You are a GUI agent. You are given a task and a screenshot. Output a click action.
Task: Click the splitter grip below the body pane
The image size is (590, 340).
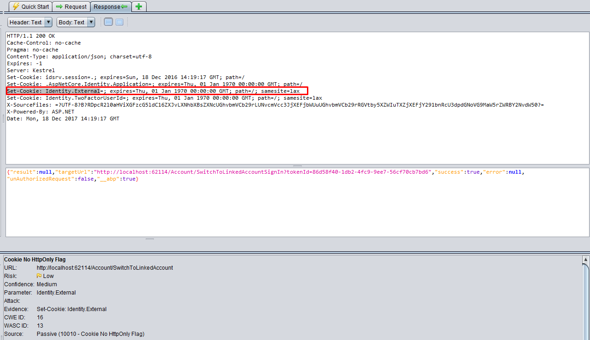click(x=150, y=239)
